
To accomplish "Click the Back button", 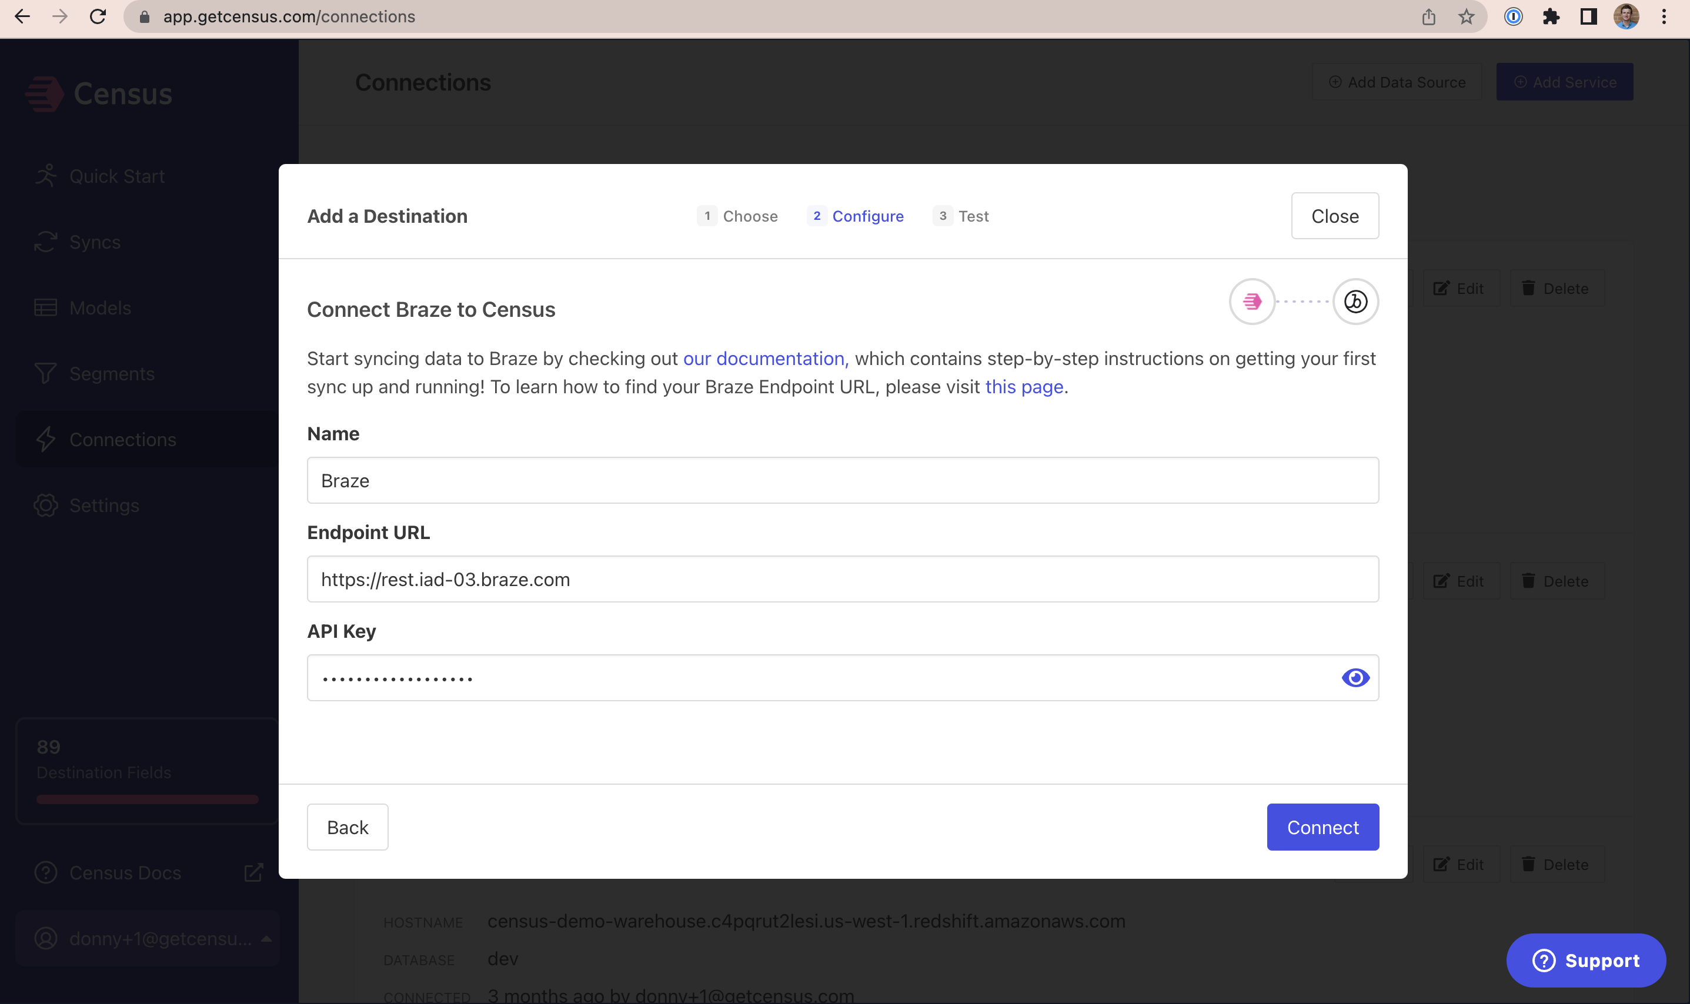I will click(x=347, y=828).
